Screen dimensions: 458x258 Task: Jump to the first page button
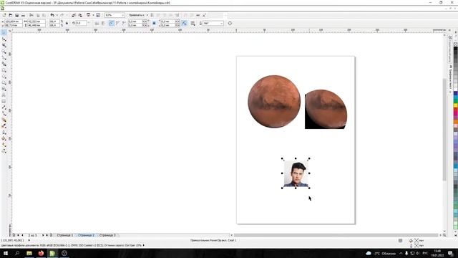[x=18, y=235]
